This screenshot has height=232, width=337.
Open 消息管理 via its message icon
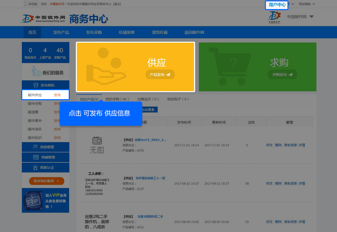36,147
